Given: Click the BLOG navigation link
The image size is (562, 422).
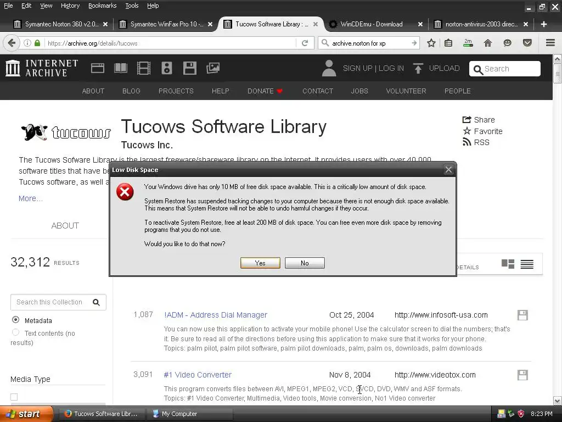Looking at the screenshot, I should [131, 91].
